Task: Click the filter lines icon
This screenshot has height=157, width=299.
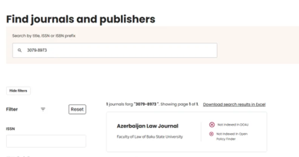Action: pos(43,109)
